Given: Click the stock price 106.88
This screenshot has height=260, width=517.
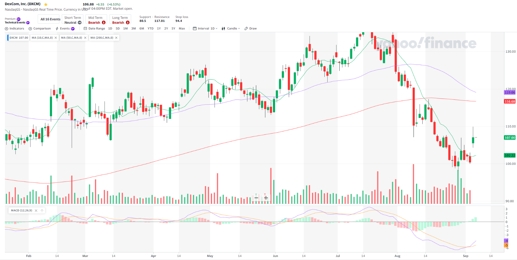Looking at the screenshot, I should tap(88, 5).
